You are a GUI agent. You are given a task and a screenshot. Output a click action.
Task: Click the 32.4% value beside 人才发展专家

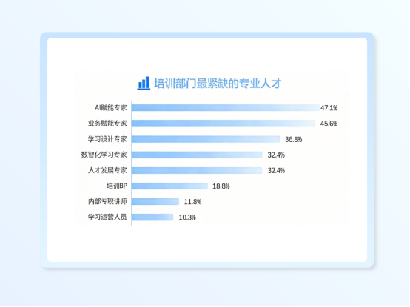(x=276, y=170)
